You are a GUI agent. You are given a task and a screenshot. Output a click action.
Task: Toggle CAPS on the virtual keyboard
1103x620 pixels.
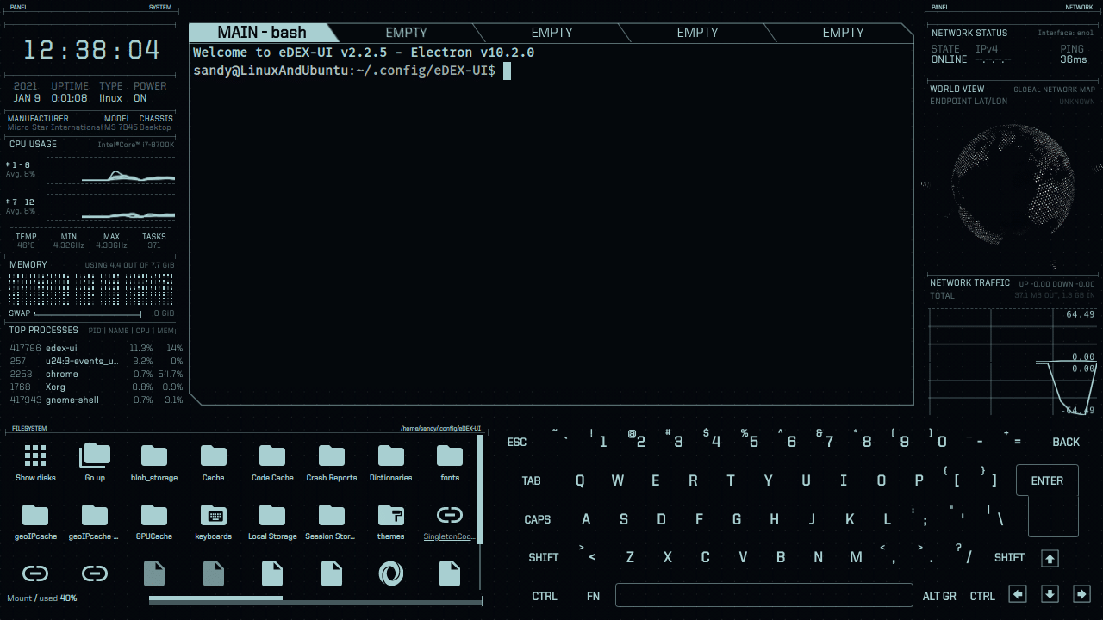[x=538, y=519]
